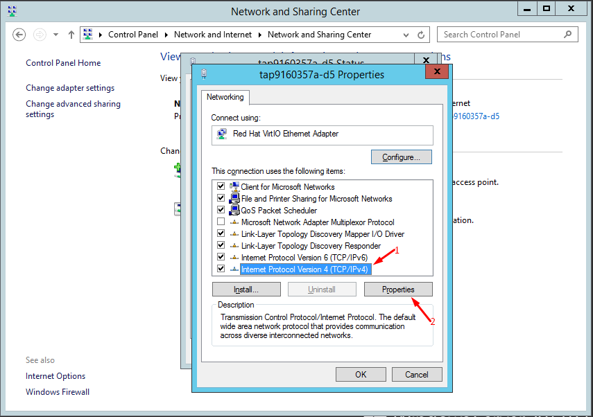Toggle File and Printer Sharing checkbox

pyautogui.click(x=221, y=198)
